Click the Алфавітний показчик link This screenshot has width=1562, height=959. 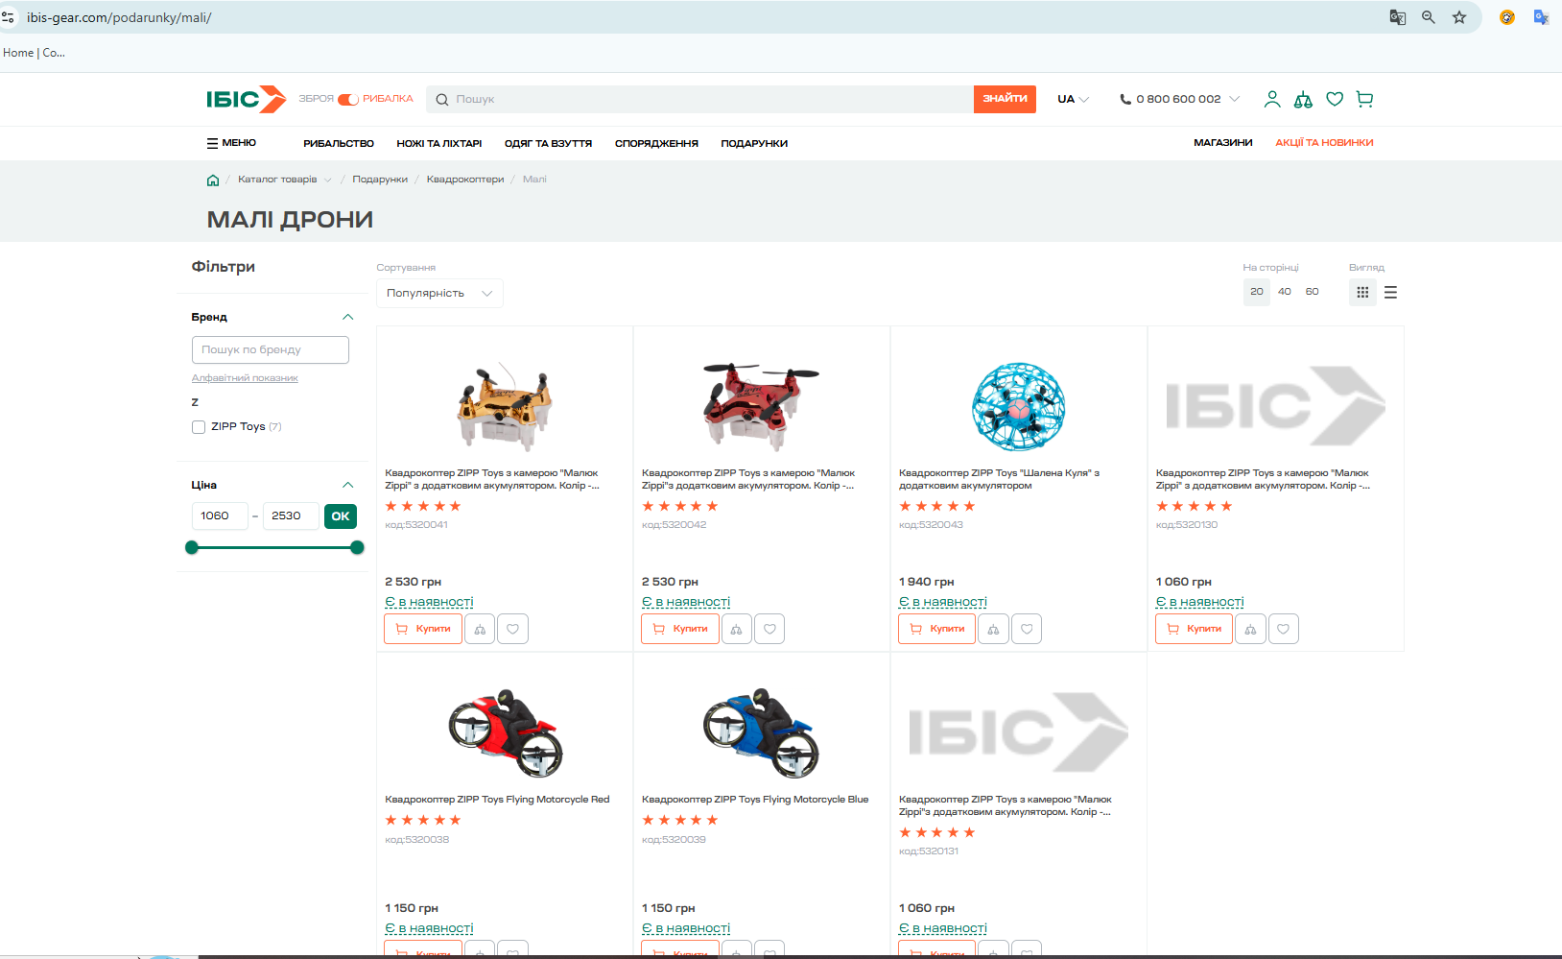(245, 378)
